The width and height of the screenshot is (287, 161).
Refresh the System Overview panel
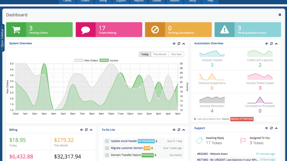pos(179,43)
